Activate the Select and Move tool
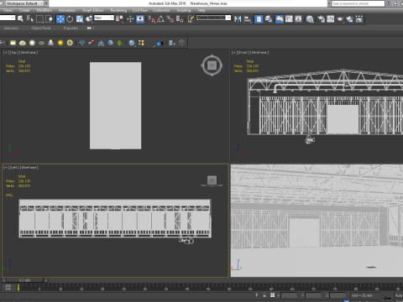Image resolution: width=403 pixels, height=302 pixels. [x=60, y=18]
